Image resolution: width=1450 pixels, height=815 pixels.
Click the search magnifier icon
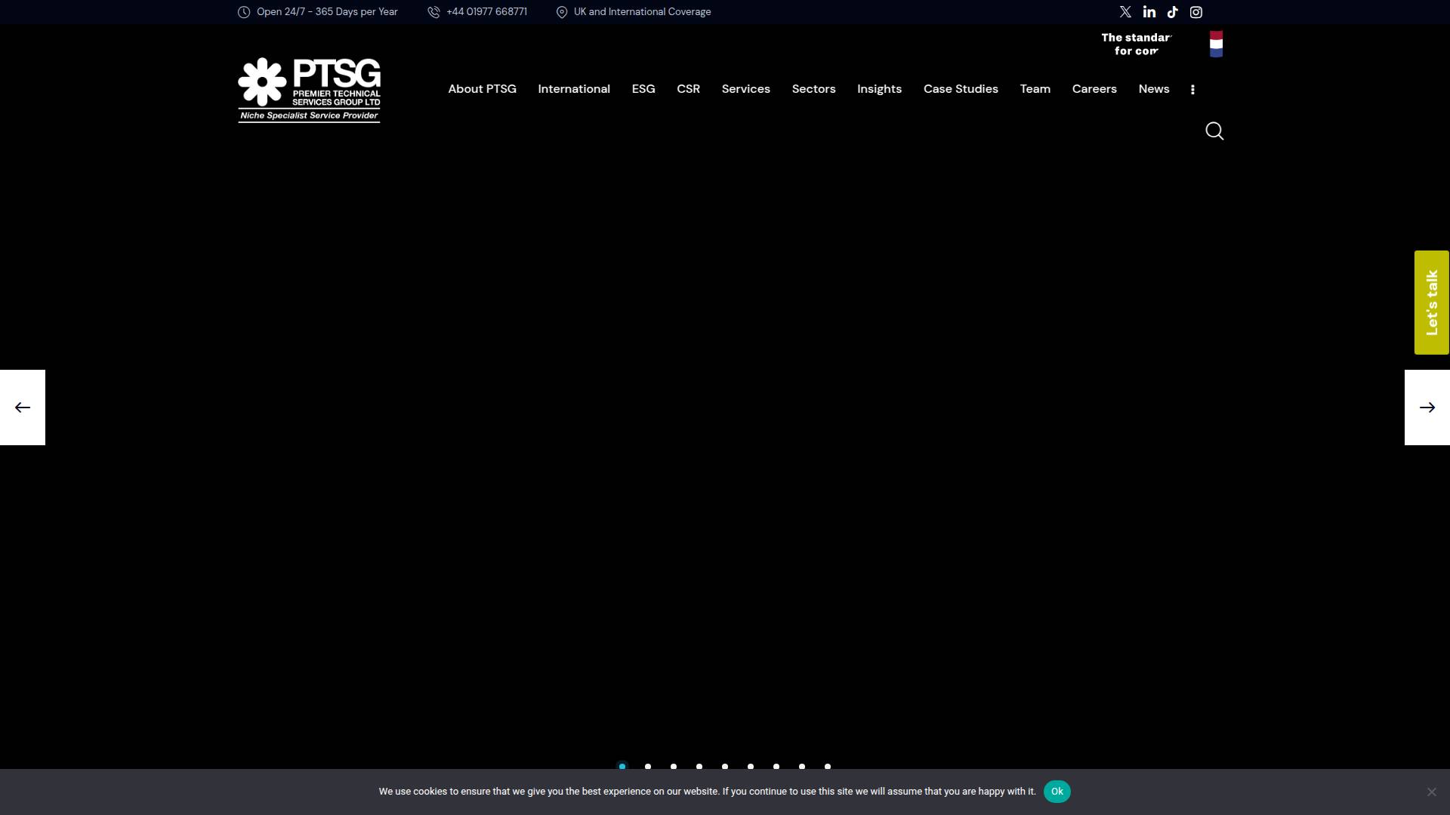coord(1214,131)
